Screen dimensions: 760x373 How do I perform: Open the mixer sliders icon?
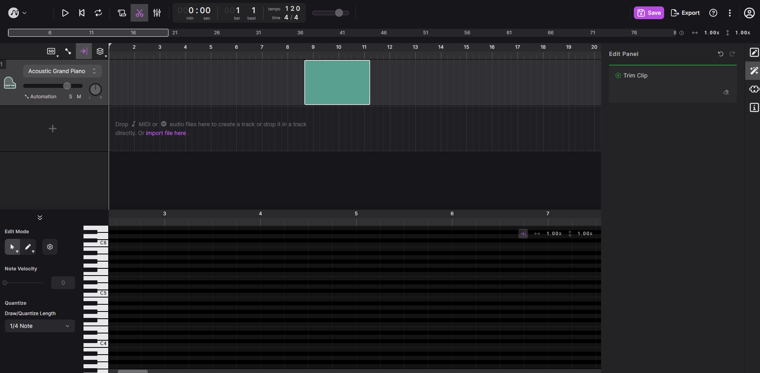tap(157, 13)
